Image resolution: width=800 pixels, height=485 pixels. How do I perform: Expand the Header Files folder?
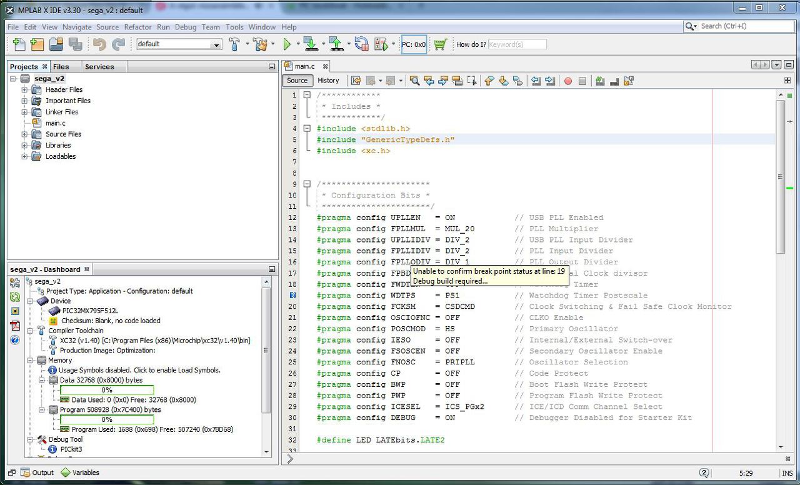tap(25, 90)
